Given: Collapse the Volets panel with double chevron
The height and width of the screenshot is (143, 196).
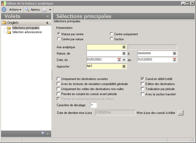Looking at the screenshot, I should (47, 16).
